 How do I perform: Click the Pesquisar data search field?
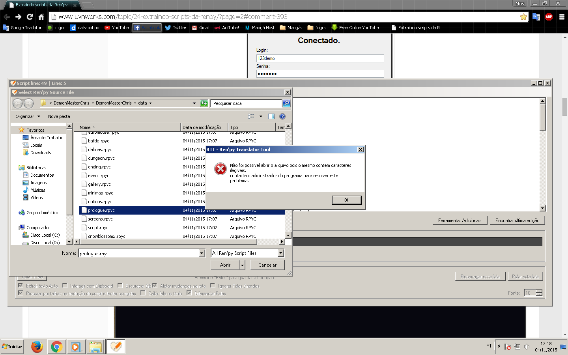[247, 103]
